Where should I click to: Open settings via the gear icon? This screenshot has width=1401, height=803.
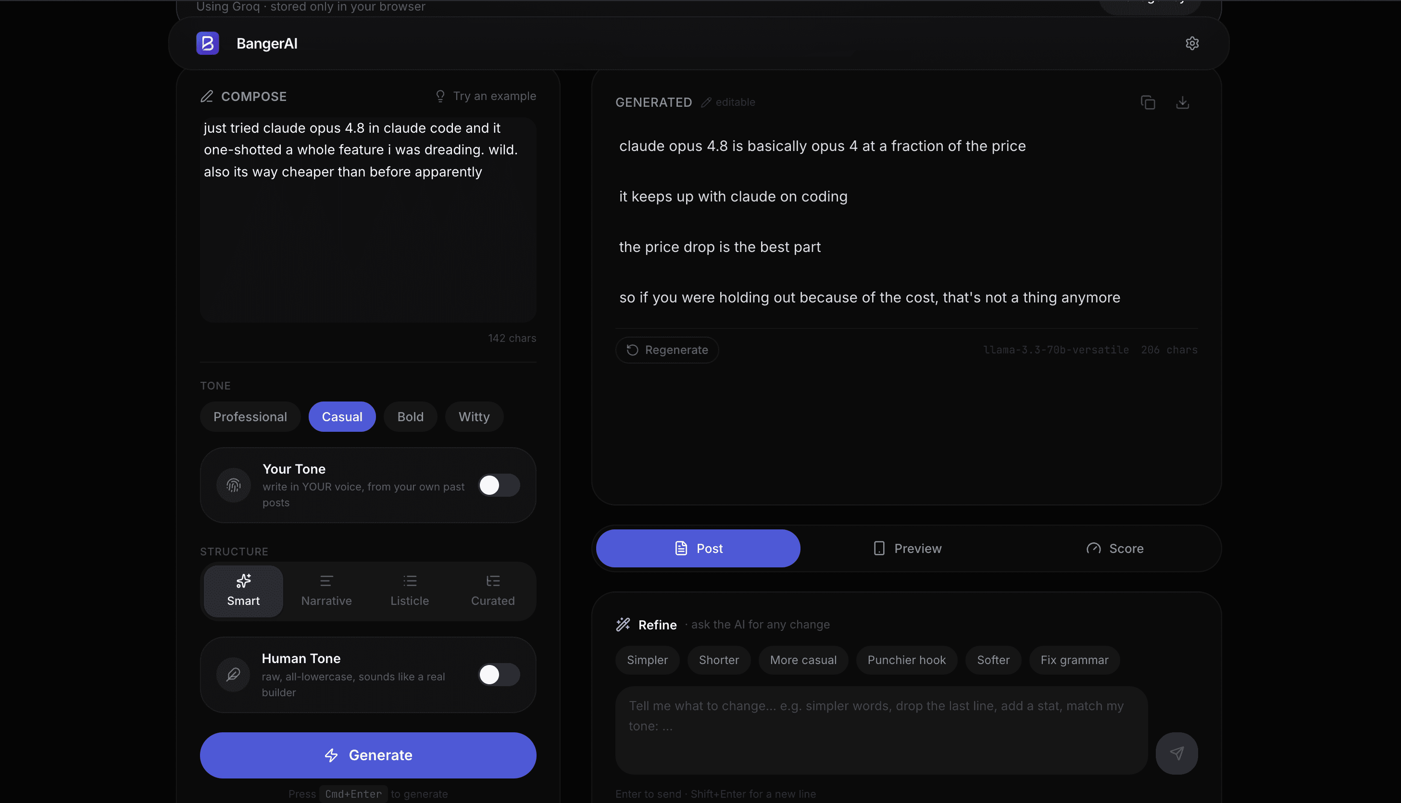coord(1191,44)
